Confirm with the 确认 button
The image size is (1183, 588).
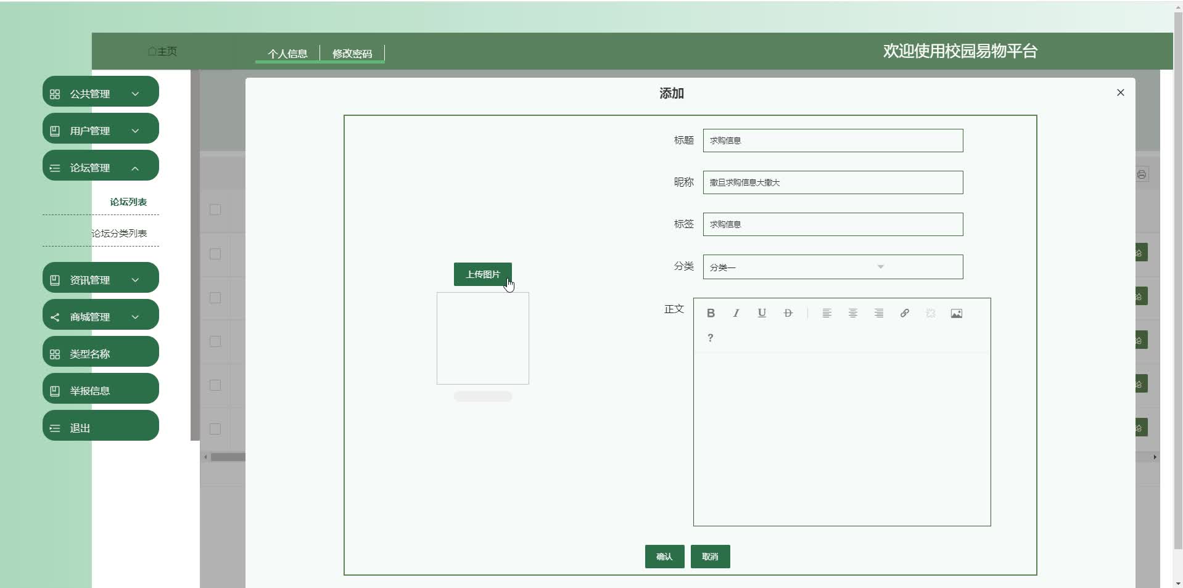pos(665,557)
